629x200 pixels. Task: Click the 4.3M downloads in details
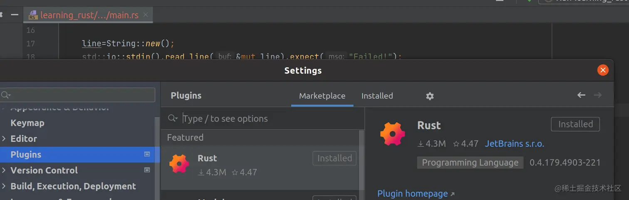(432, 144)
